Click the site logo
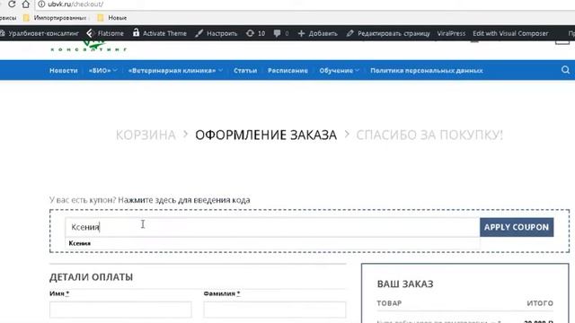The image size is (575, 323). click(89, 46)
